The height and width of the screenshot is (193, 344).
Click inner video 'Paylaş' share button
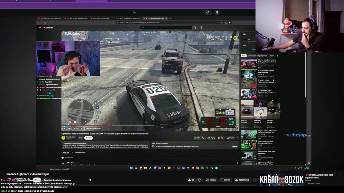point(212,138)
